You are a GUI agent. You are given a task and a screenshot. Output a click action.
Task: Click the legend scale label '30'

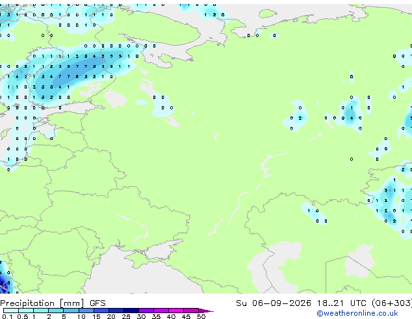141,316
